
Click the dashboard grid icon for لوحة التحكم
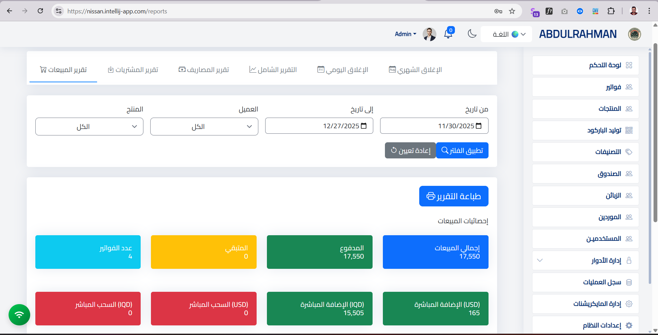(x=629, y=65)
